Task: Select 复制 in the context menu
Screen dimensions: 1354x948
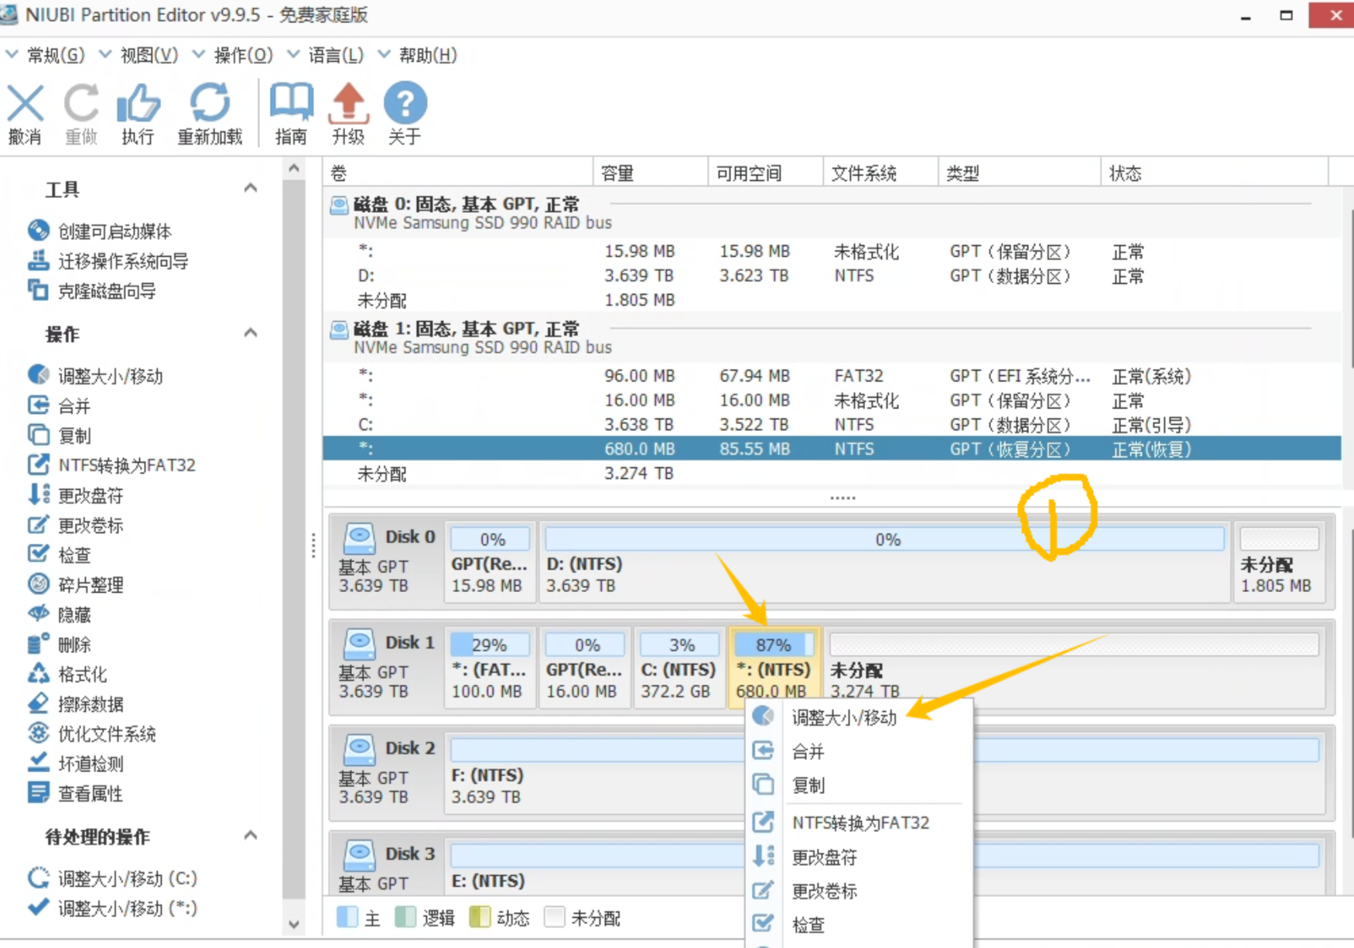Action: click(859, 785)
